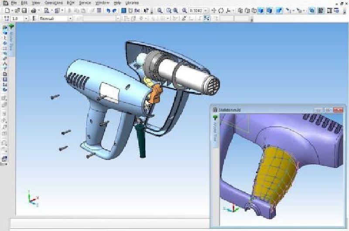
Task: Click the Pan view cross-arrows icon
Action: point(214,10)
